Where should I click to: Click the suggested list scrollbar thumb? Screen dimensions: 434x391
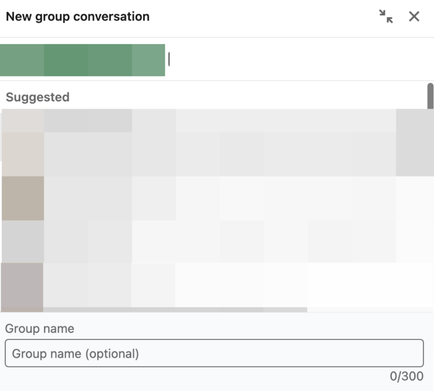coord(430,96)
